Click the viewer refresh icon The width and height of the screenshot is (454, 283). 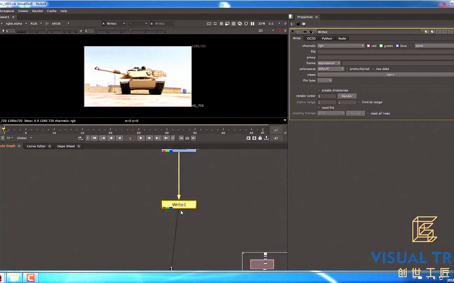pos(240,24)
